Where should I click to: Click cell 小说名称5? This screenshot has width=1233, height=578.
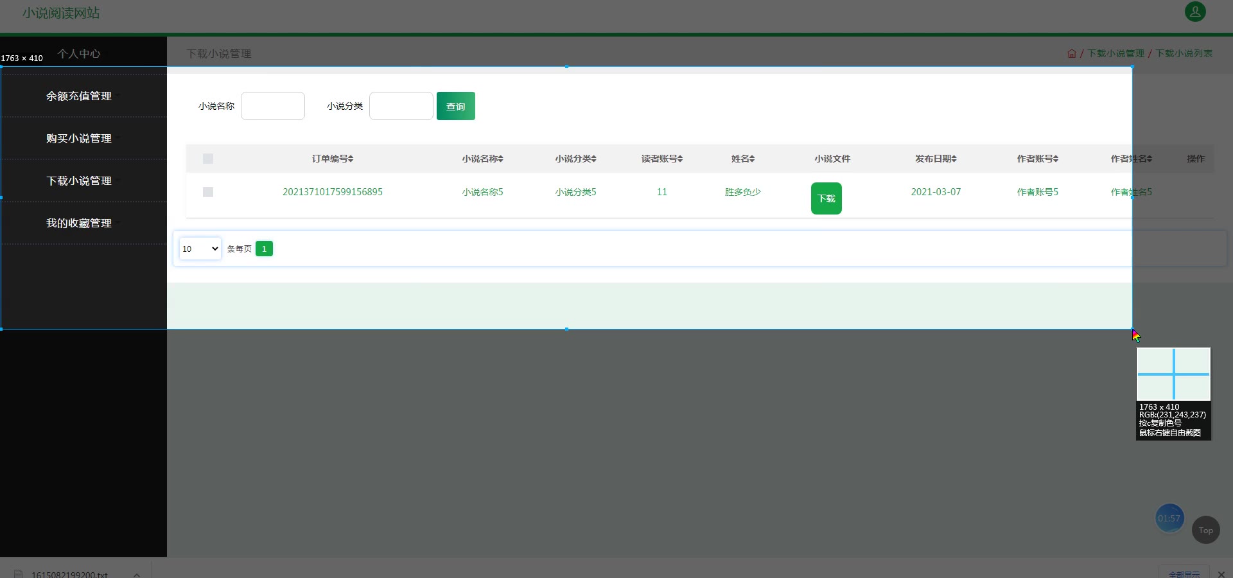point(482,192)
